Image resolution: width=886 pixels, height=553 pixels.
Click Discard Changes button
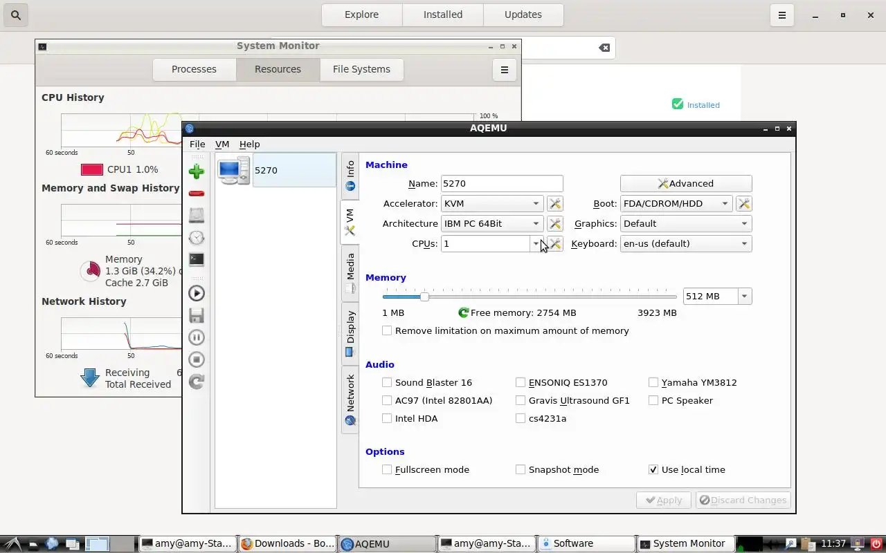click(743, 500)
